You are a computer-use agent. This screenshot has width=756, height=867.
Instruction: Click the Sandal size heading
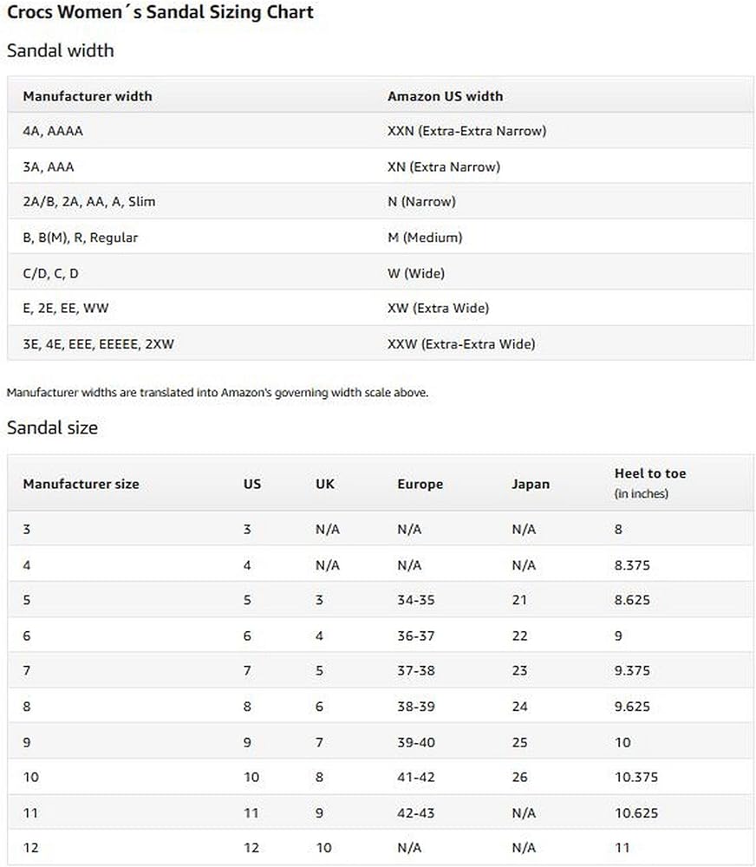click(x=53, y=427)
